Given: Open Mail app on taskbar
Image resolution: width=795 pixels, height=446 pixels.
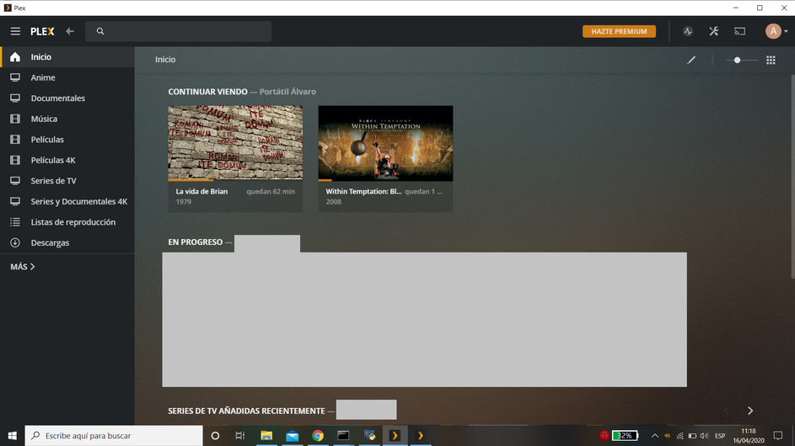Looking at the screenshot, I should click(x=292, y=435).
